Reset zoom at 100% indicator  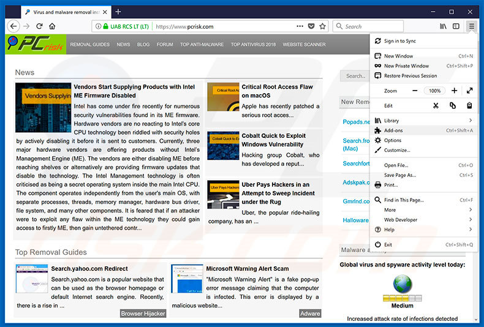[x=434, y=91]
